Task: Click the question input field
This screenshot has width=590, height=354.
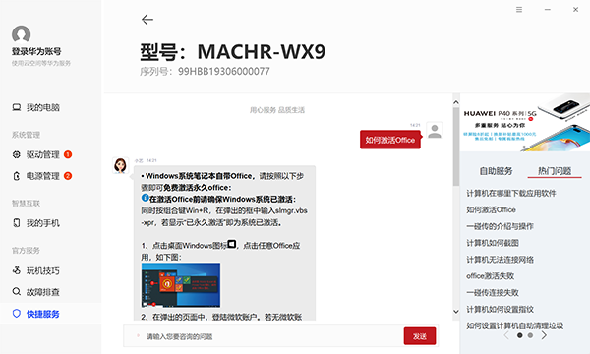Action: click(x=264, y=336)
